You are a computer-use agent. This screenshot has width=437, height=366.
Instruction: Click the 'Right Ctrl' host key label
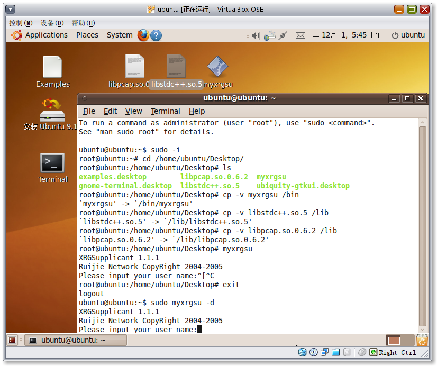397,353
